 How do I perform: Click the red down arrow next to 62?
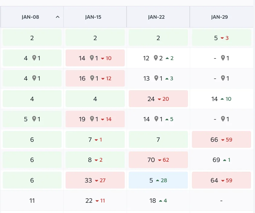pos(160,160)
